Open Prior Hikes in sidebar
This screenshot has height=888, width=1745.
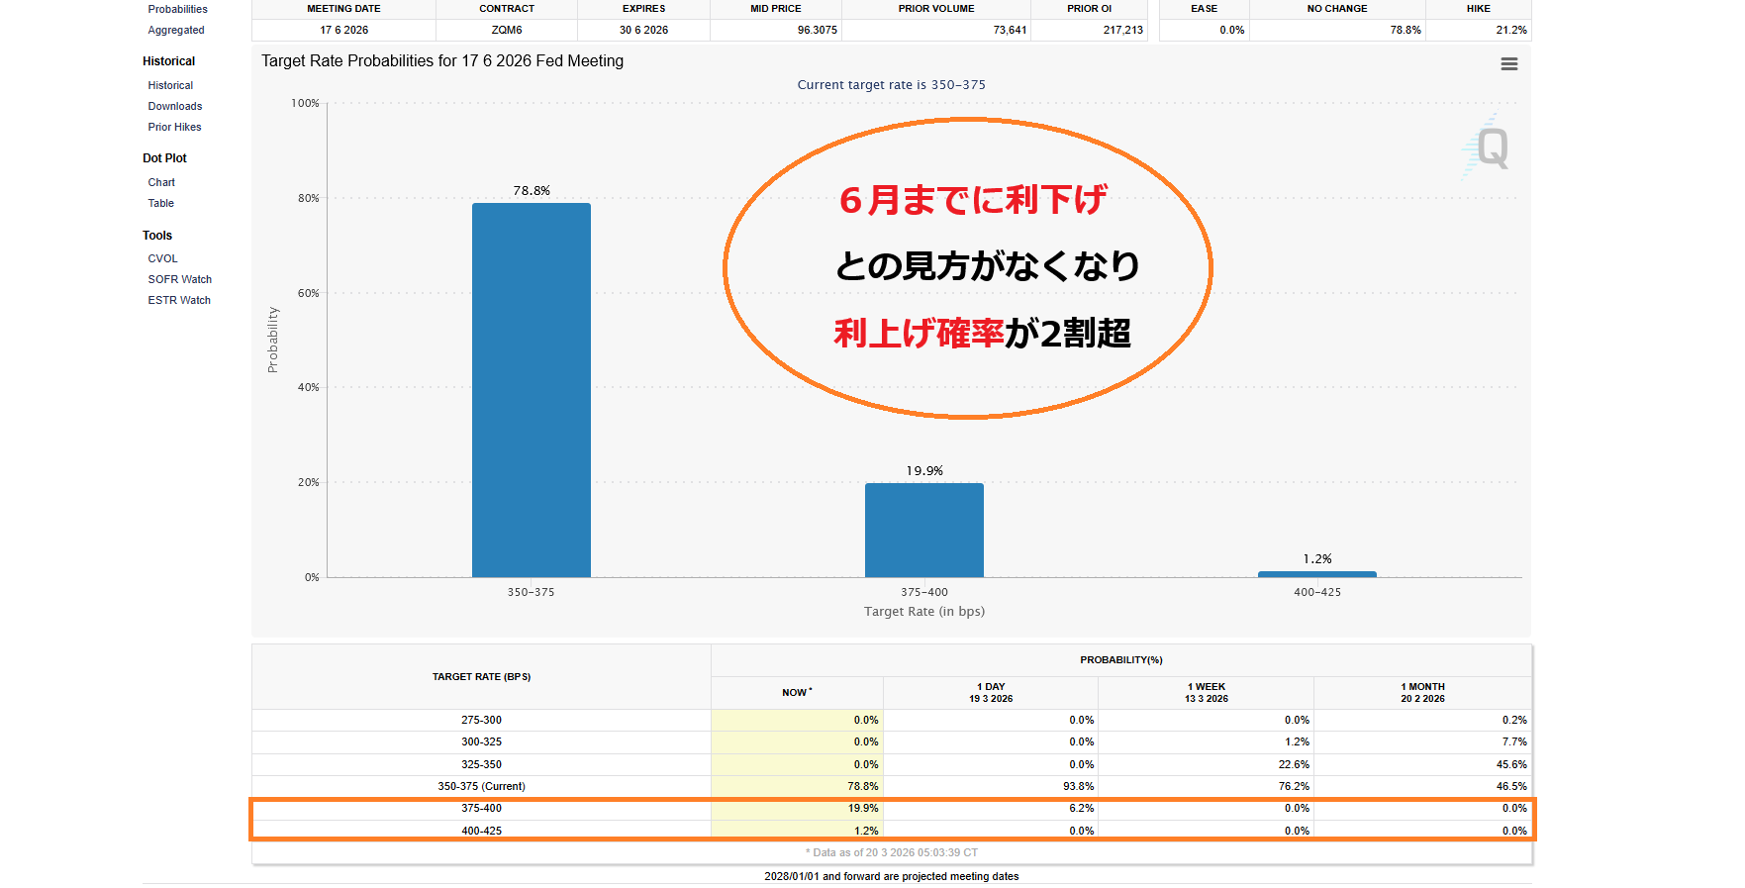click(x=174, y=127)
